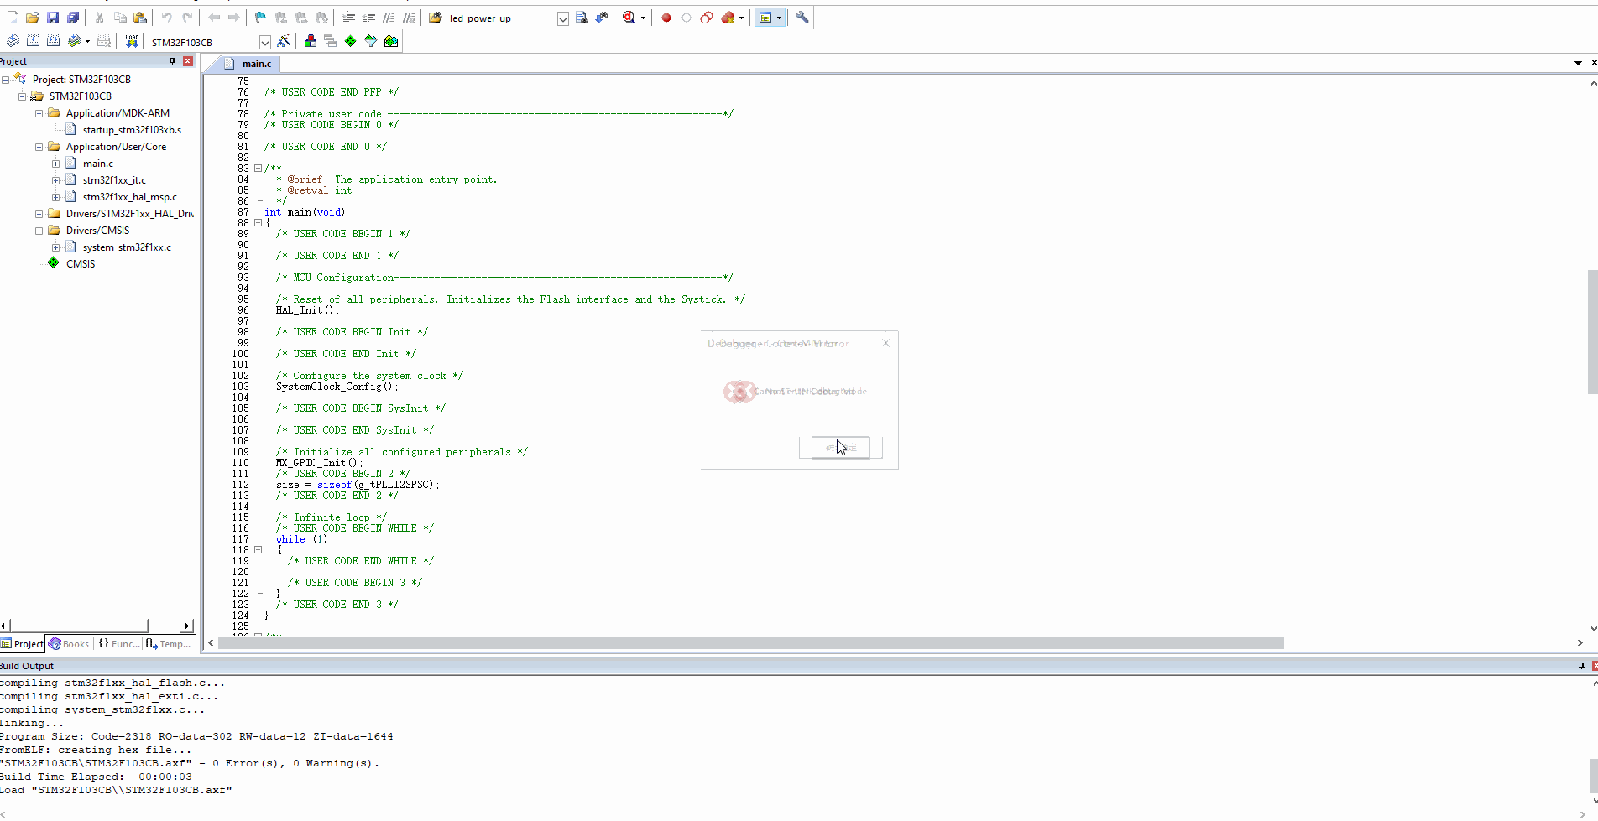Close the Debugger Cortex-M Error dialog
Viewport: 1598px width, 821px height.
885,343
